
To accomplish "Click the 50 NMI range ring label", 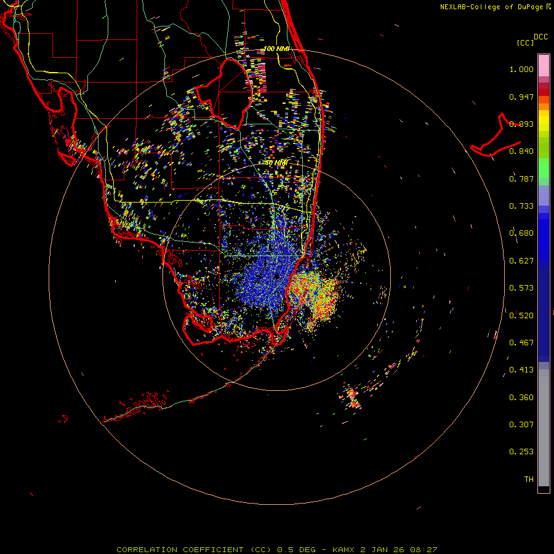I will pyautogui.click(x=276, y=163).
